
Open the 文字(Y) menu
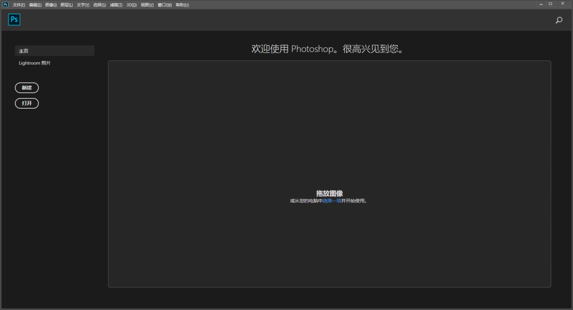click(x=83, y=5)
